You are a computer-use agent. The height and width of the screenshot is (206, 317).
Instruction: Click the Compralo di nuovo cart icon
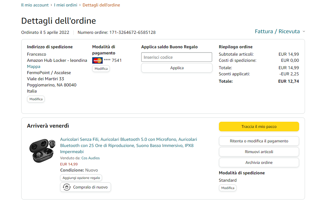click(67, 187)
